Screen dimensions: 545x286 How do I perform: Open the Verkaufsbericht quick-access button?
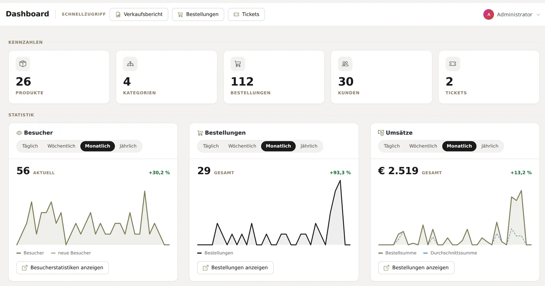139,14
